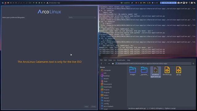
Task: Go forward in the file manager
Action: (105, 64)
